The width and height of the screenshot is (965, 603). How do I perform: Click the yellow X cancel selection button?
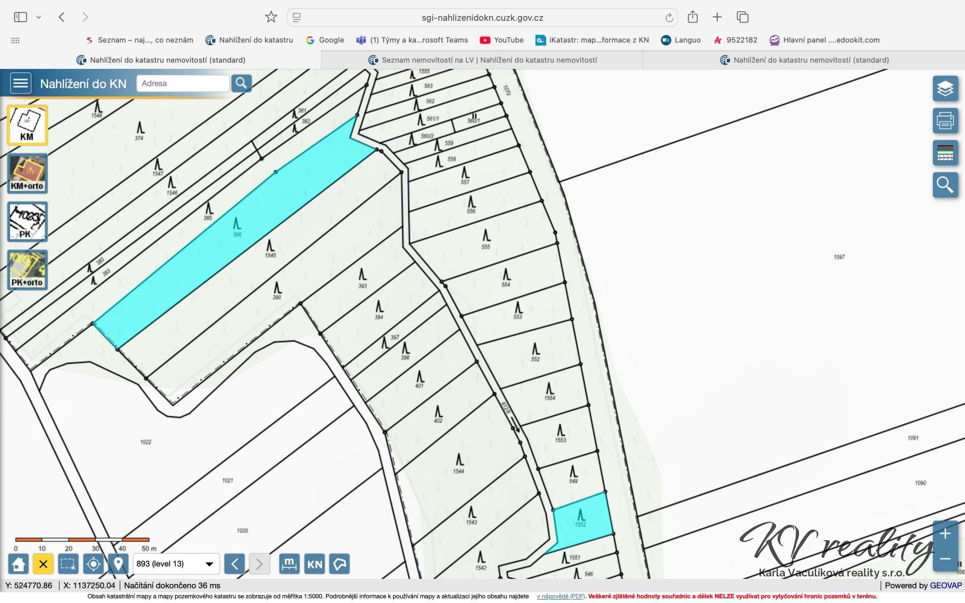click(x=43, y=564)
